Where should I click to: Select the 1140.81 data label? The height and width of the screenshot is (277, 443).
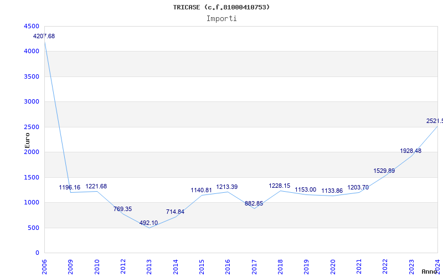click(201, 190)
